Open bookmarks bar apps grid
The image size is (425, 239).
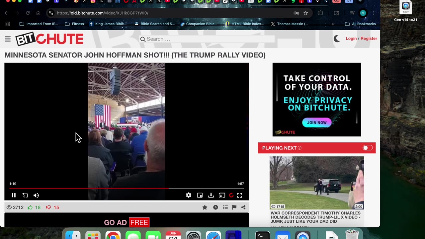tap(8, 24)
